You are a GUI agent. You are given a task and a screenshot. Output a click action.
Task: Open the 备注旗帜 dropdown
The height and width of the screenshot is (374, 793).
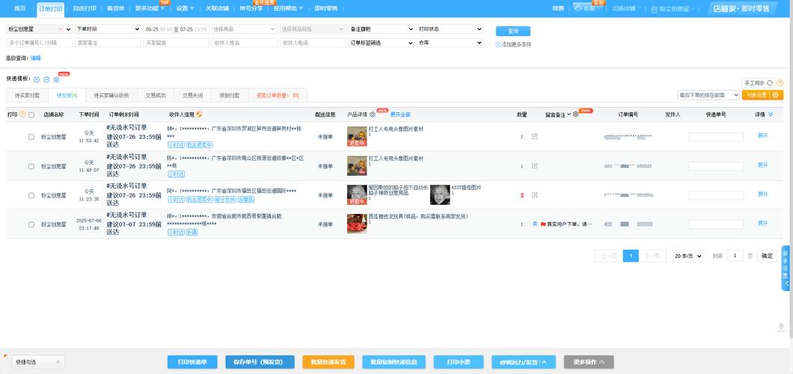(382, 29)
